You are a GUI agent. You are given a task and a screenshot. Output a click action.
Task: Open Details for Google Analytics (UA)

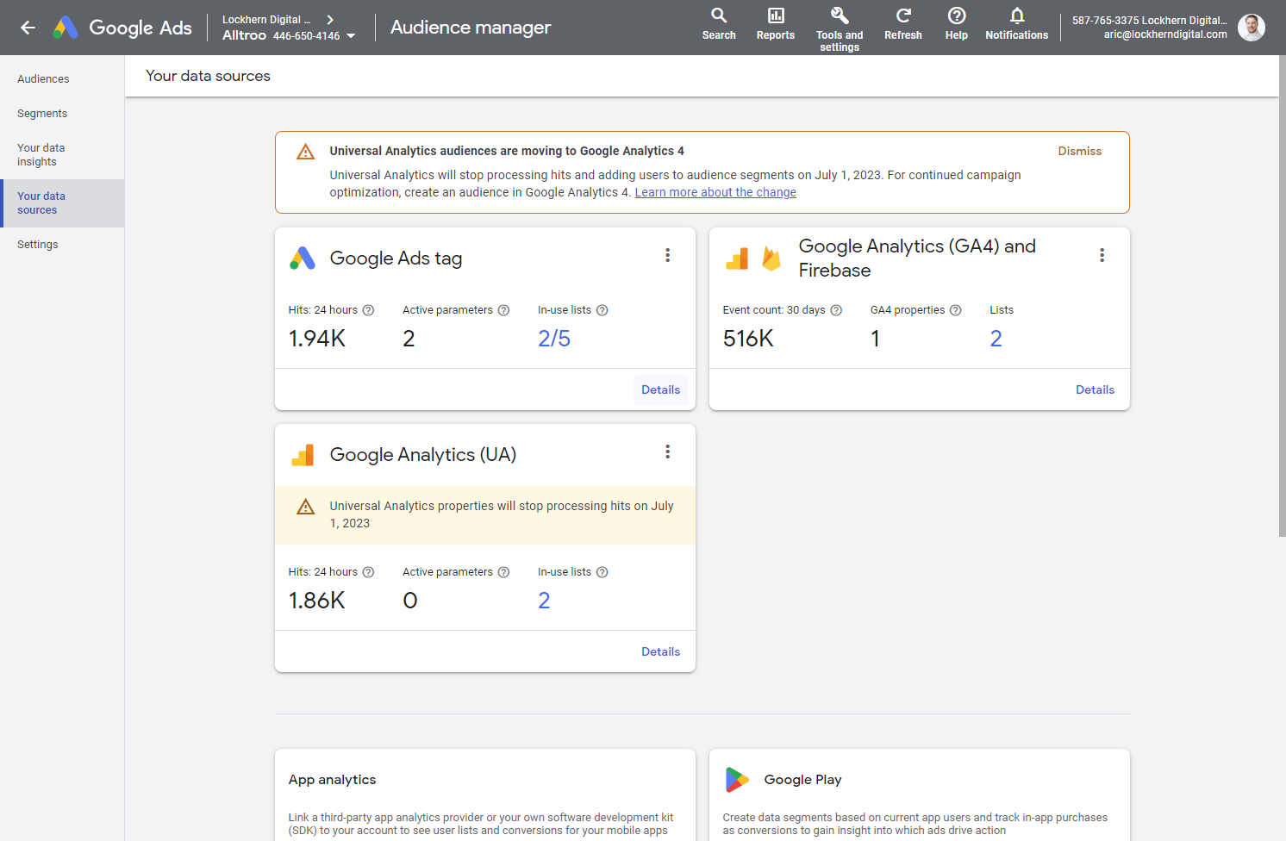[661, 651]
